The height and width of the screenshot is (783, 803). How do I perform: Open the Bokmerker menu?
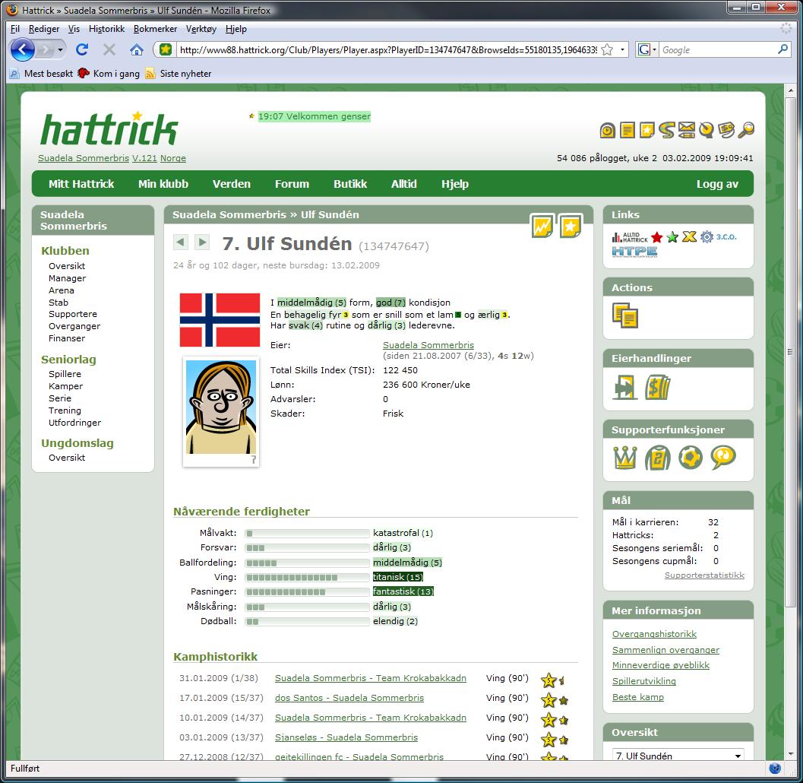pyautogui.click(x=155, y=29)
